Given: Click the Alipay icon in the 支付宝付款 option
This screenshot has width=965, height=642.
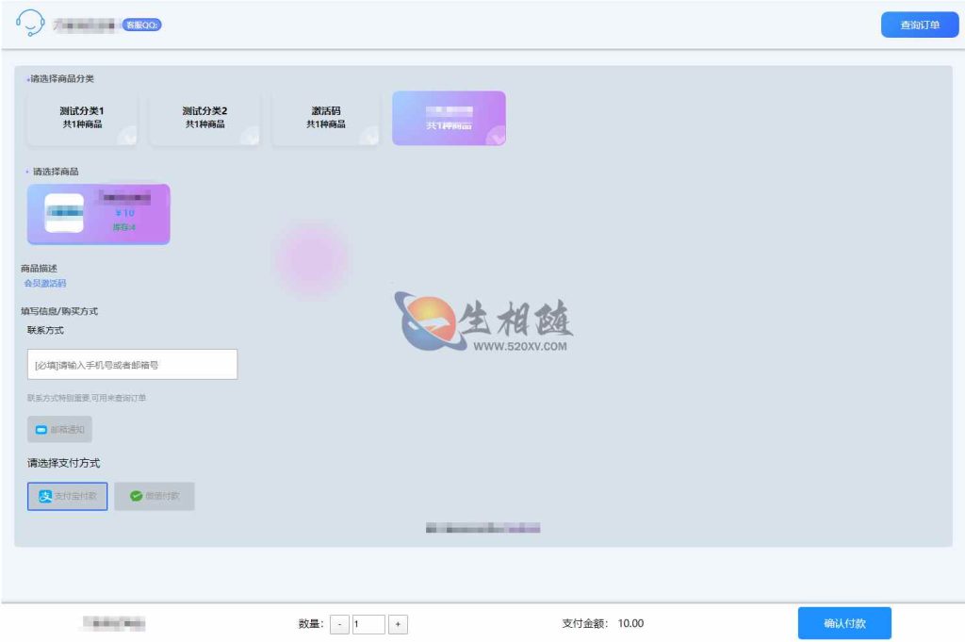Looking at the screenshot, I should click(44, 496).
